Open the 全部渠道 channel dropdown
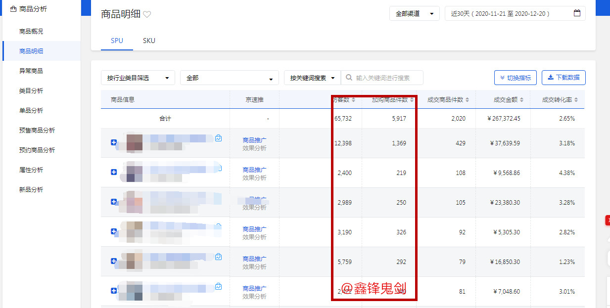 point(414,14)
